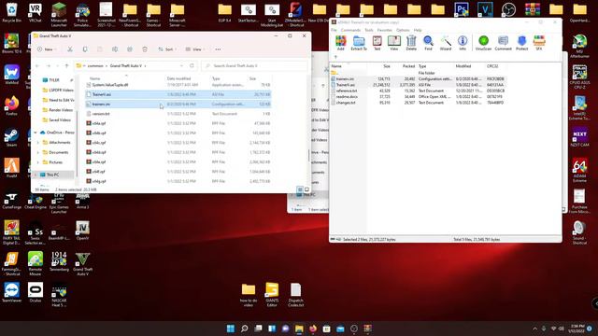This screenshot has width=598, height=336.
Task: Select the GIANTS Editor desktop icon
Action: point(272,295)
